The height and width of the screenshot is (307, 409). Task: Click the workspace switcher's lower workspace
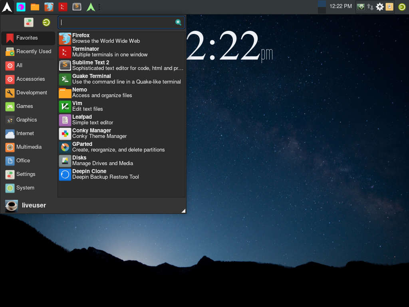pos(322,10)
